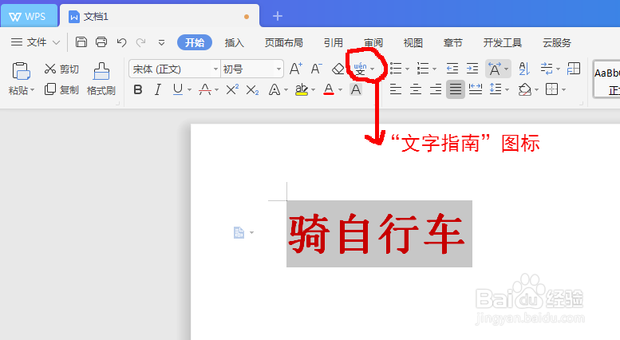620x340 pixels.
Task: Align text left
Action: point(396,89)
